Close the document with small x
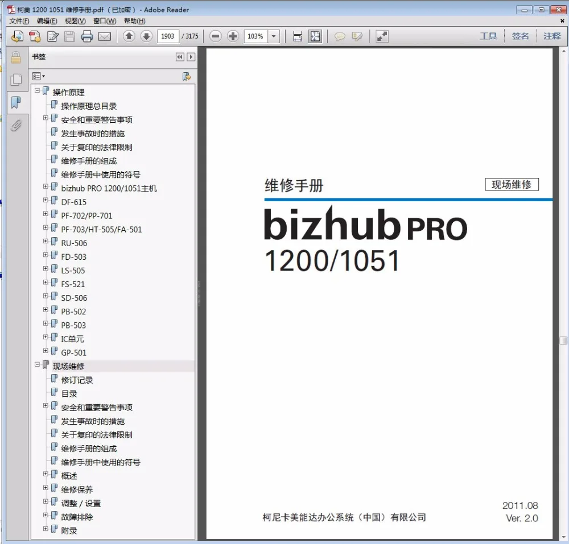Image resolution: width=569 pixels, height=544 pixels. 563,22
